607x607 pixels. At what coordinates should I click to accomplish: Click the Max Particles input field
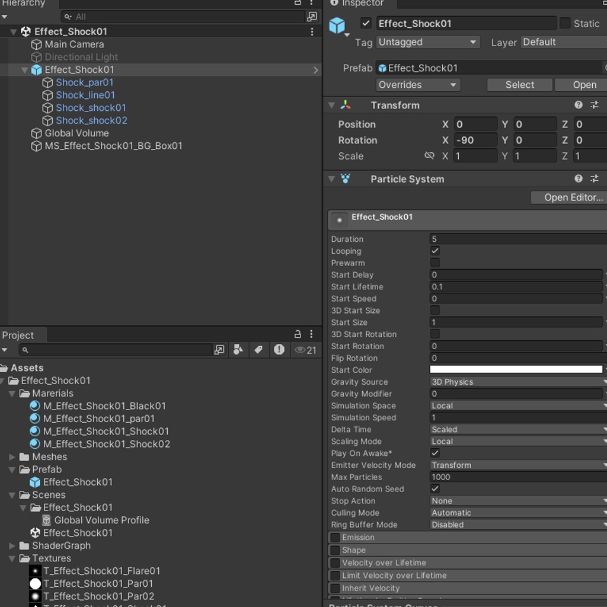516,477
